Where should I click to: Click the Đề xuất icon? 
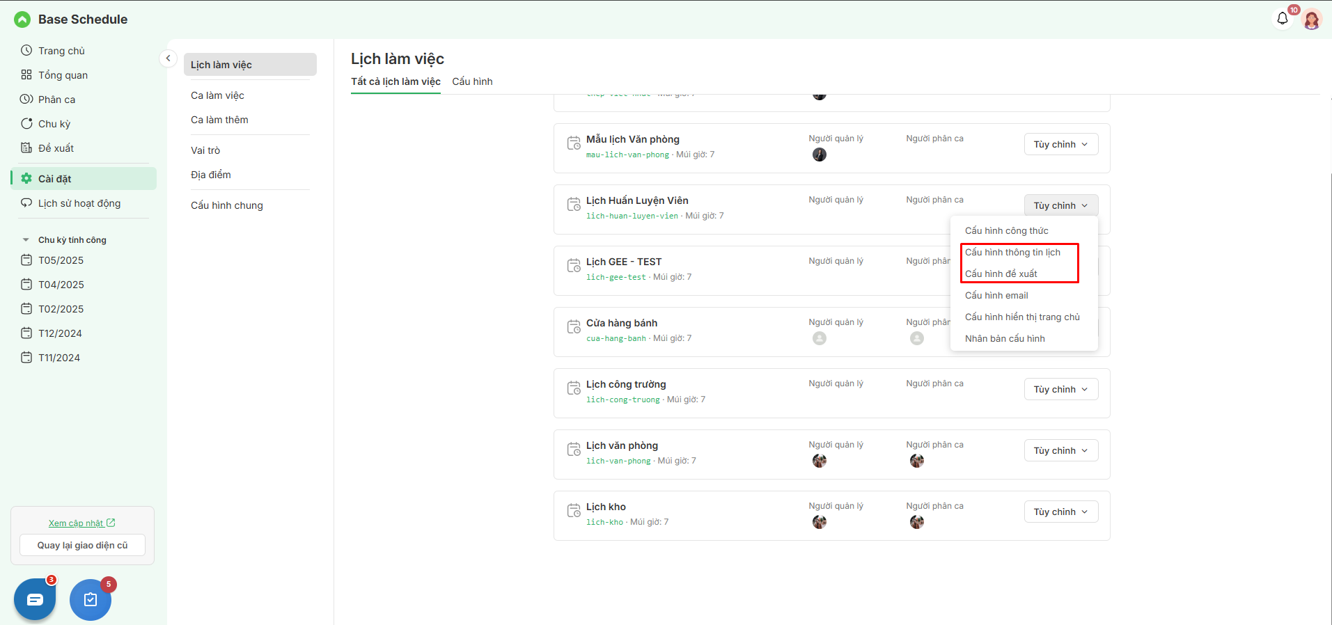click(26, 148)
